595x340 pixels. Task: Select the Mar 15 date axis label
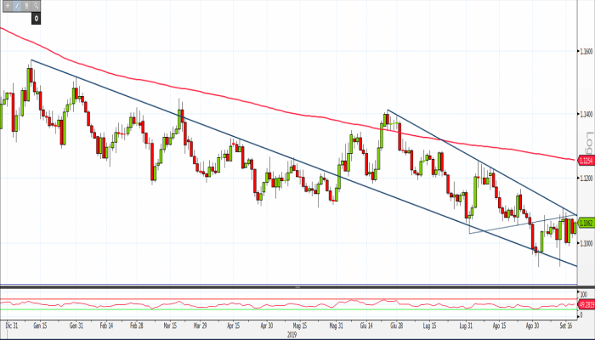pyautogui.click(x=170, y=326)
